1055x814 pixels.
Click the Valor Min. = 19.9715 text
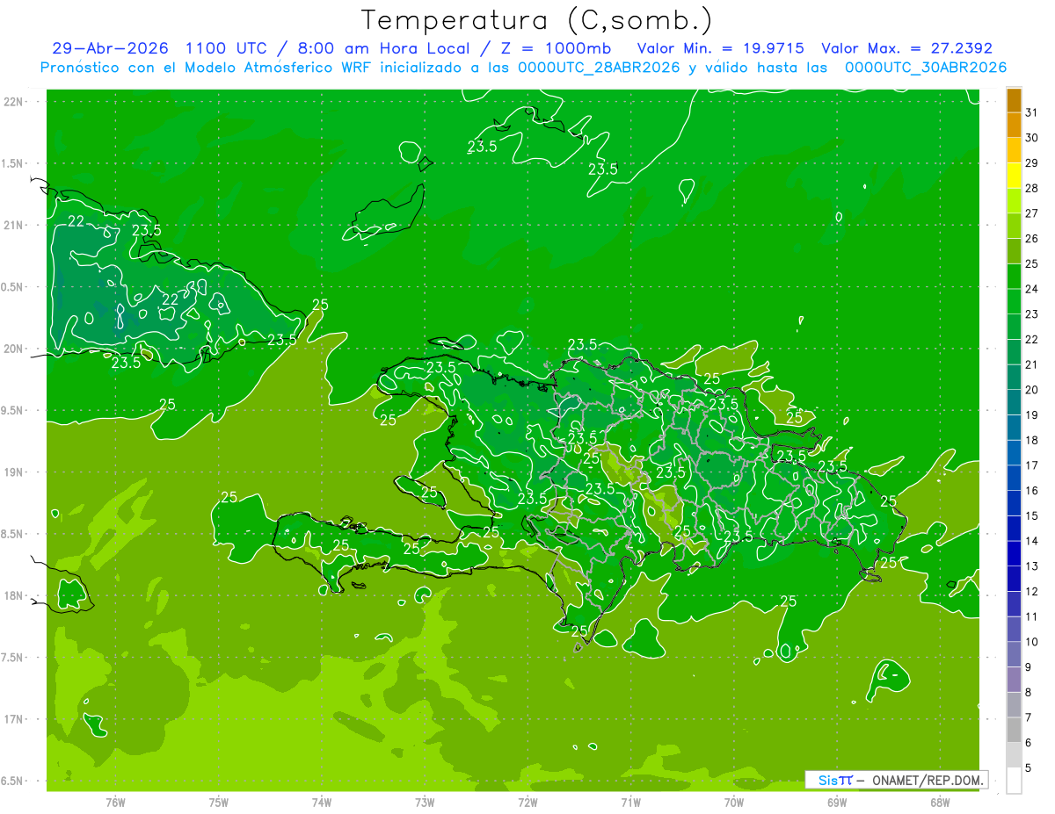pyautogui.click(x=723, y=48)
